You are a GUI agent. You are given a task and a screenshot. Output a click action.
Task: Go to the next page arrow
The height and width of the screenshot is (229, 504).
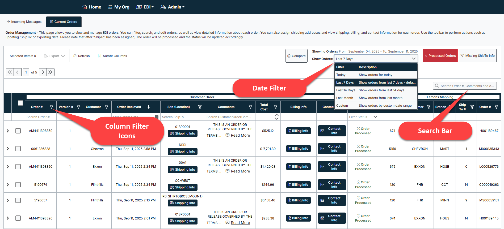[43, 72]
